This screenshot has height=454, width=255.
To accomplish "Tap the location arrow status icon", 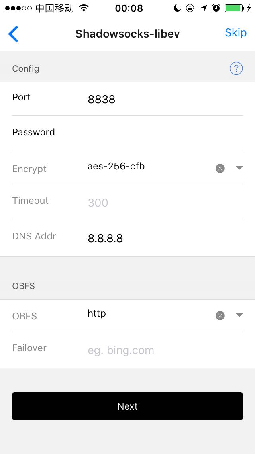I will [204, 8].
